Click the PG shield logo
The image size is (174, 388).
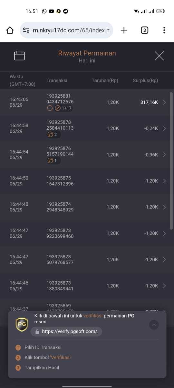[22, 324]
